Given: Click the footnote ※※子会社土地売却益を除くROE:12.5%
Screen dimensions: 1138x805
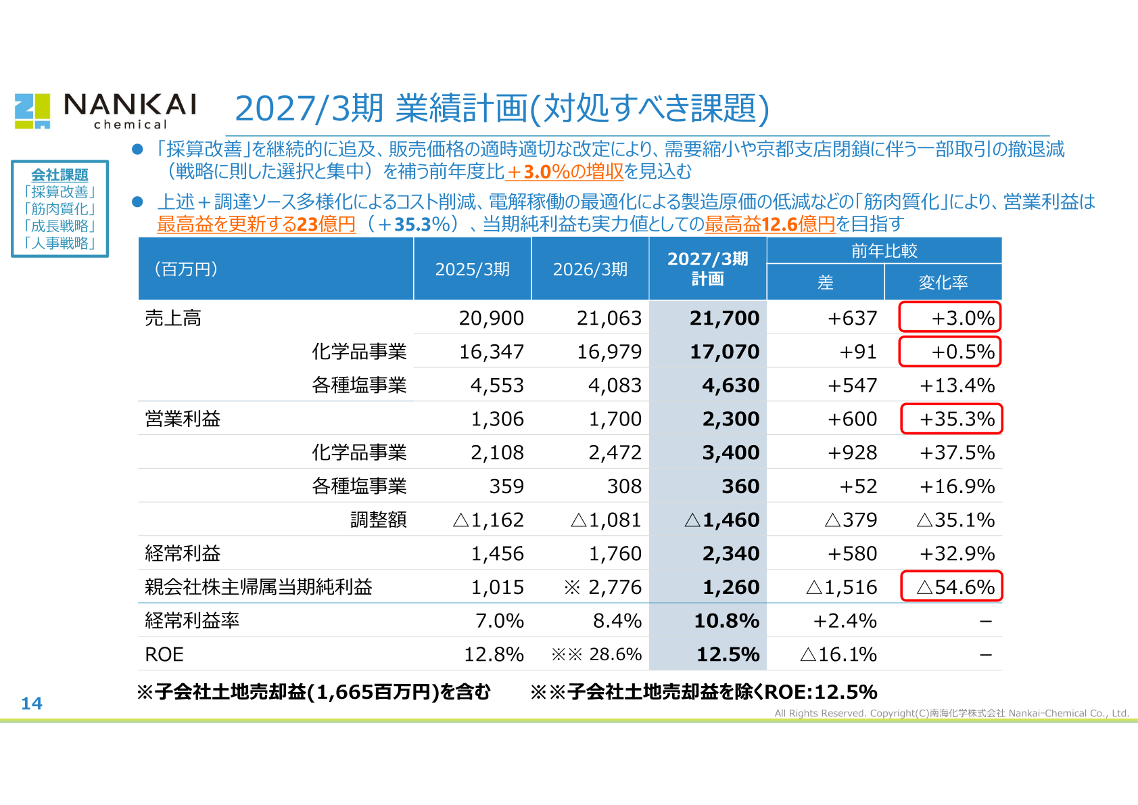Looking at the screenshot, I should point(704,691).
